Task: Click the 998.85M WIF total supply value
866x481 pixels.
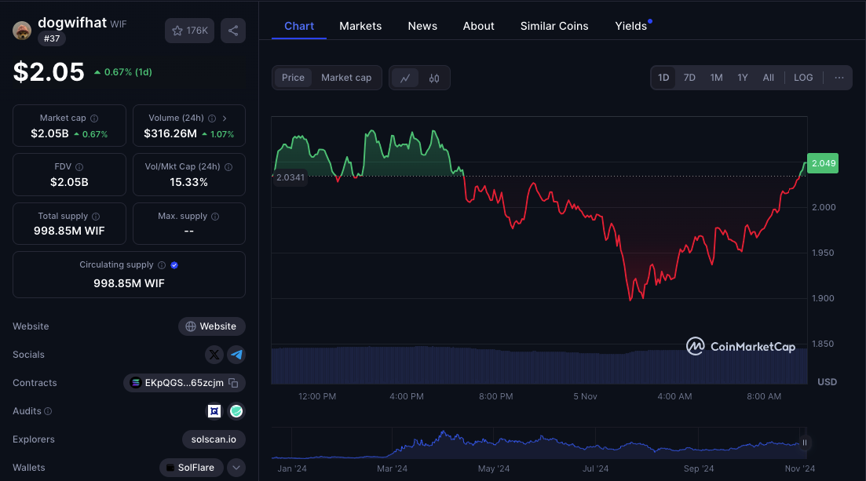Action: (69, 231)
